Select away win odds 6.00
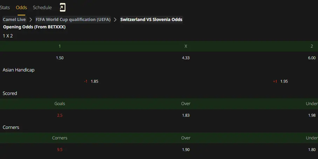The height and width of the screenshot is (159, 318). tap(312, 58)
